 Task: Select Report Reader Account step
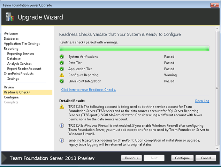24,69
